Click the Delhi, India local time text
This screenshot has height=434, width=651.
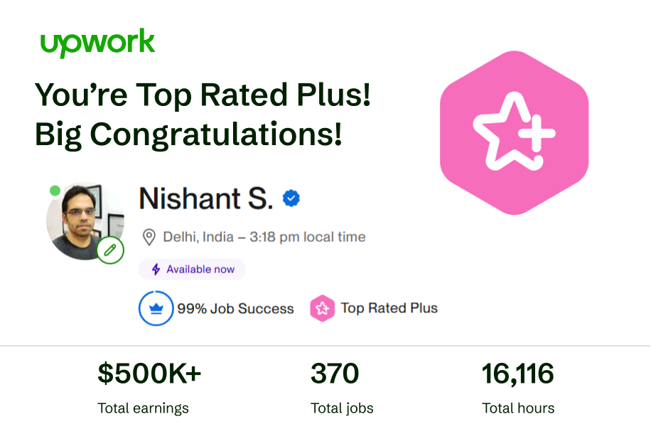(264, 237)
